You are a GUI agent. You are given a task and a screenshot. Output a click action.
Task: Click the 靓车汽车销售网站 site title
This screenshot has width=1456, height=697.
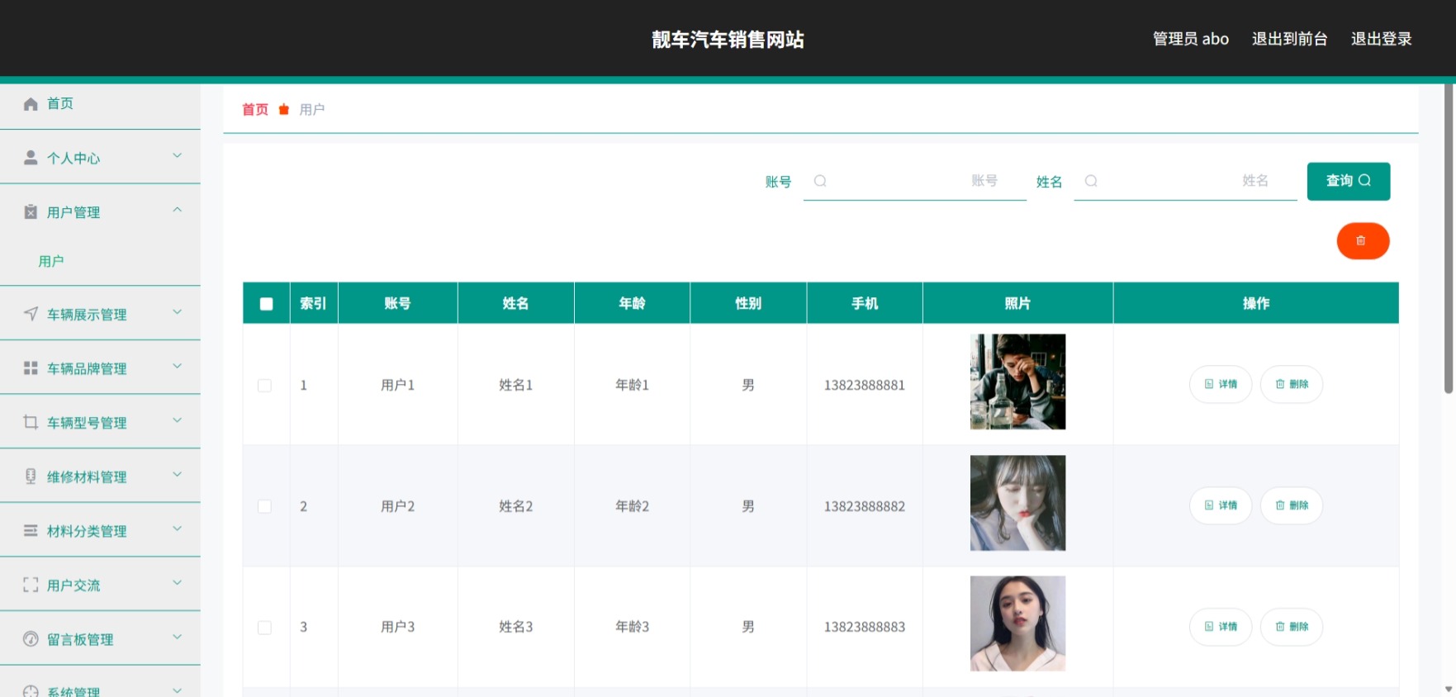pos(728,40)
